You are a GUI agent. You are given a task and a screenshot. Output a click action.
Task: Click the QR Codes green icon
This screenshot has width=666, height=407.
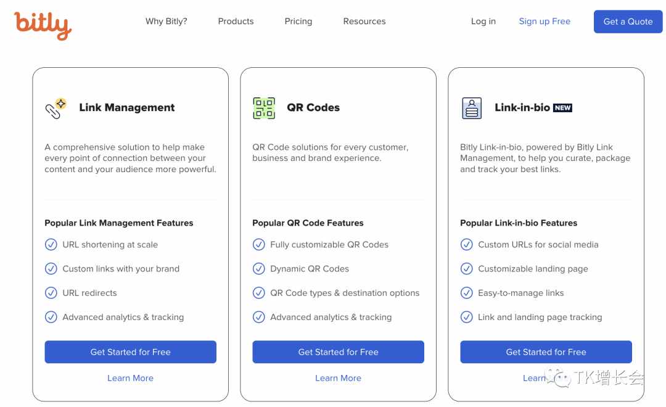pos(264,109)
